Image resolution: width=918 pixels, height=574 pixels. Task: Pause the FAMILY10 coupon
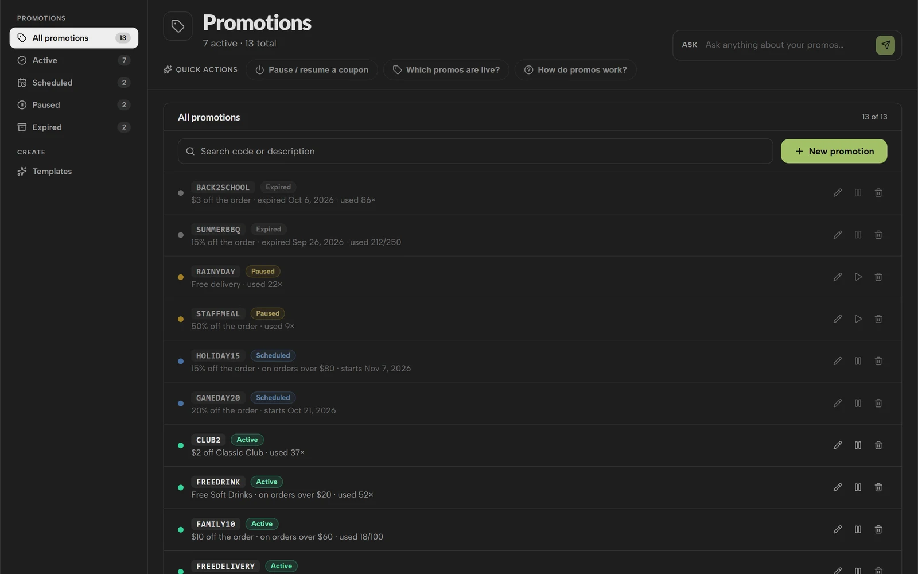click(858, 529)
